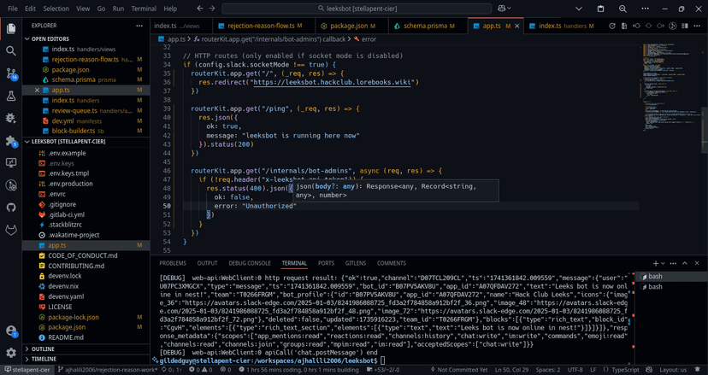Screen dimensions: 708x375
Task: Click the split editor icon
Action: [686, 26]
